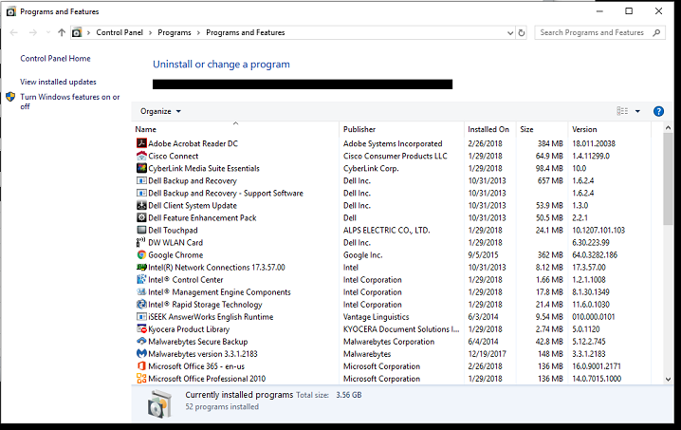This screenshot has height=430, width=681.
Task: Open the Organize dropdown menu
Action: coord(160,111)
